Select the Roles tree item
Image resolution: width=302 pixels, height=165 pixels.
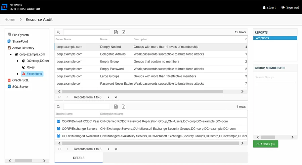point(31,67)
